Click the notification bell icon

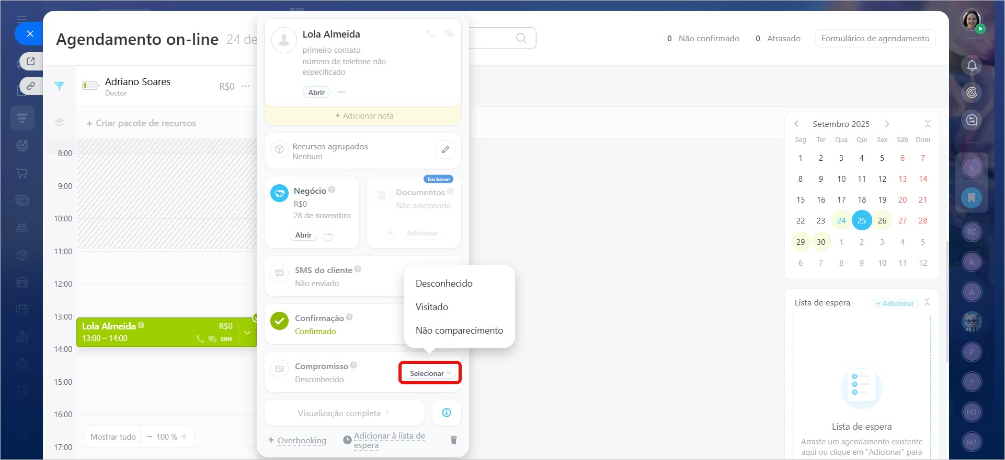(972, 66)
